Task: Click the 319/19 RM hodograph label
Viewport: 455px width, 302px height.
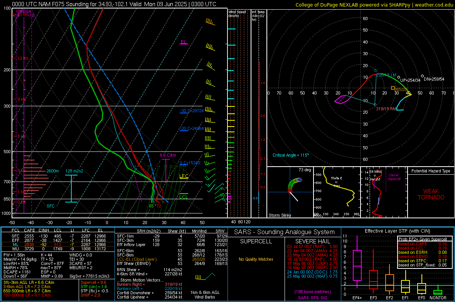Action: (x=386, y=109)
